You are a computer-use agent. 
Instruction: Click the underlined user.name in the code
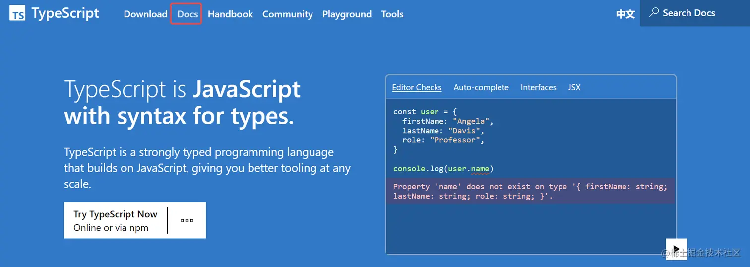(x=469, y=169)
